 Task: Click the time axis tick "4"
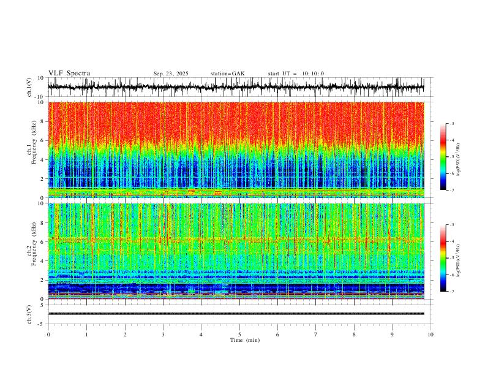[201, 335]
